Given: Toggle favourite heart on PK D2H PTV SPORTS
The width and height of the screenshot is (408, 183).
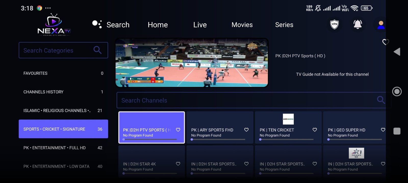Looking at the screenshot, I should (178, 130).
